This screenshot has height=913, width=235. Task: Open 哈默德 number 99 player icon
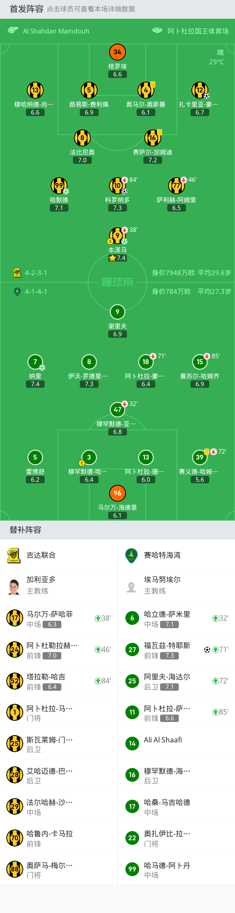[59, 186]
